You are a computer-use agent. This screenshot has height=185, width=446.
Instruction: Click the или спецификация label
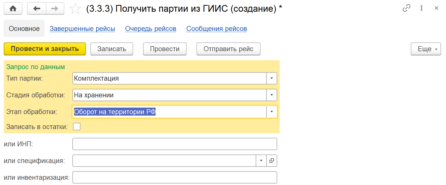point(34,161)
